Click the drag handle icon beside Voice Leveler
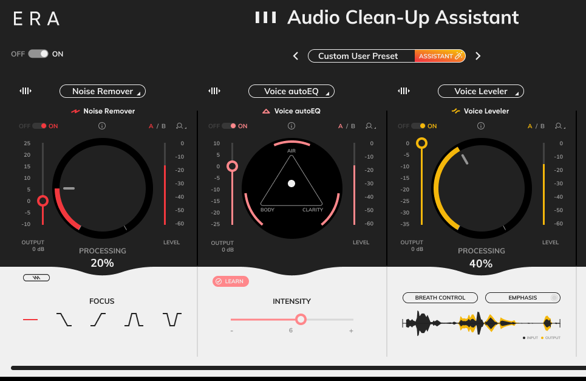 click(x=403, y=90)
